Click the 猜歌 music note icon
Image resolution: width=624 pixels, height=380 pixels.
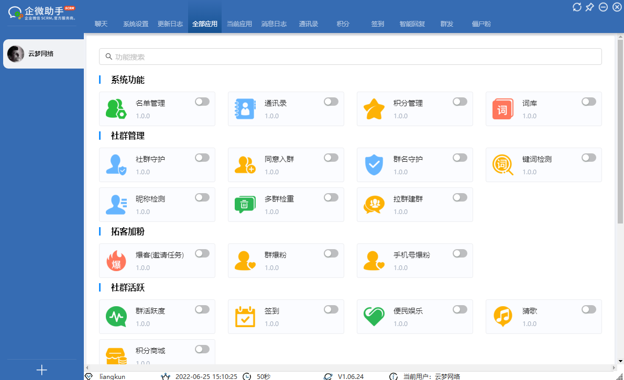click(x=503, y=316)
